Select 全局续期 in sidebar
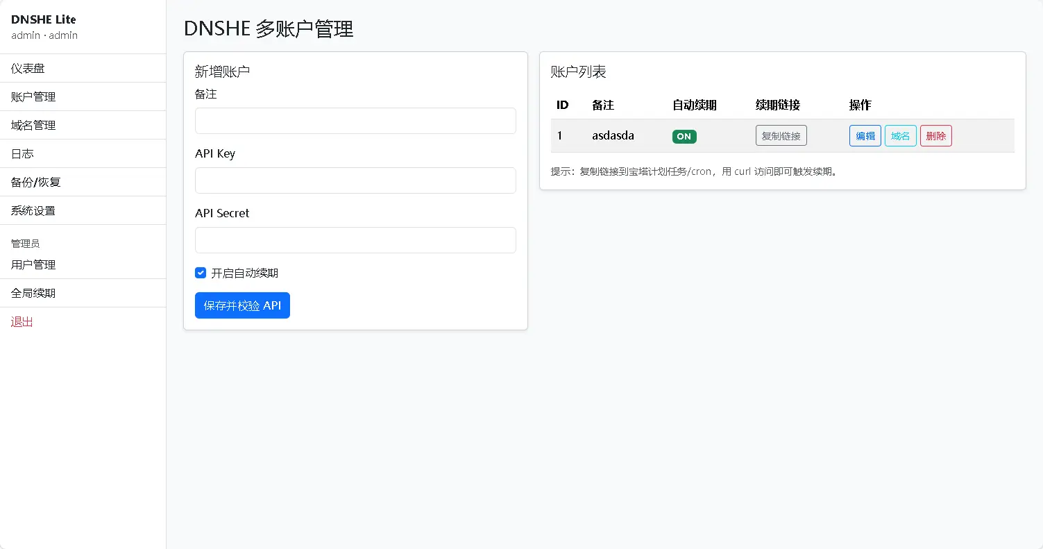 tap(33, 293)
